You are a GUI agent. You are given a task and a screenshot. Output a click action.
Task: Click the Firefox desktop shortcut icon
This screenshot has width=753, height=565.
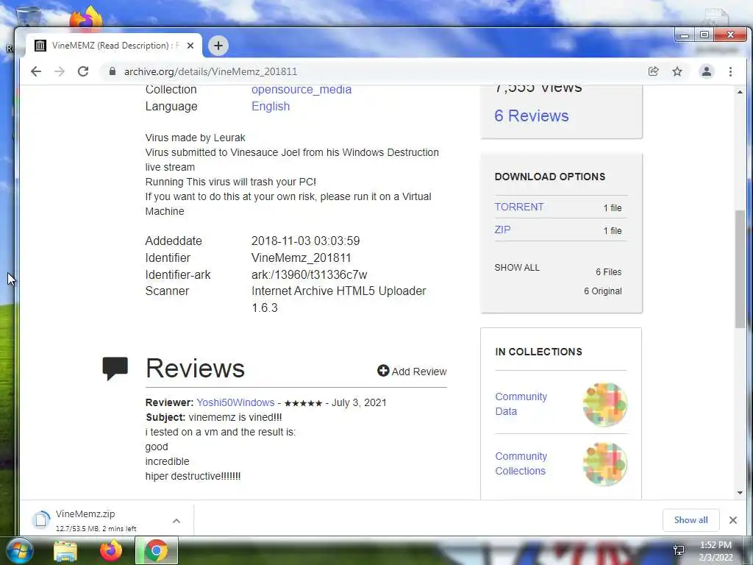click(x=86, y=18)
